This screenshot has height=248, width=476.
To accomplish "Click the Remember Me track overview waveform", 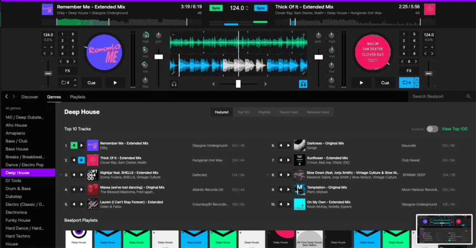I will coord(121,22).
